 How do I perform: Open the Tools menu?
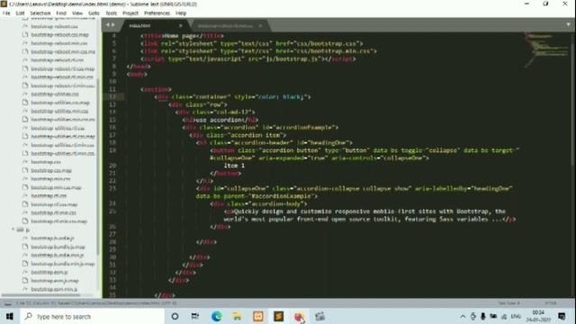(x=112, y=13)
